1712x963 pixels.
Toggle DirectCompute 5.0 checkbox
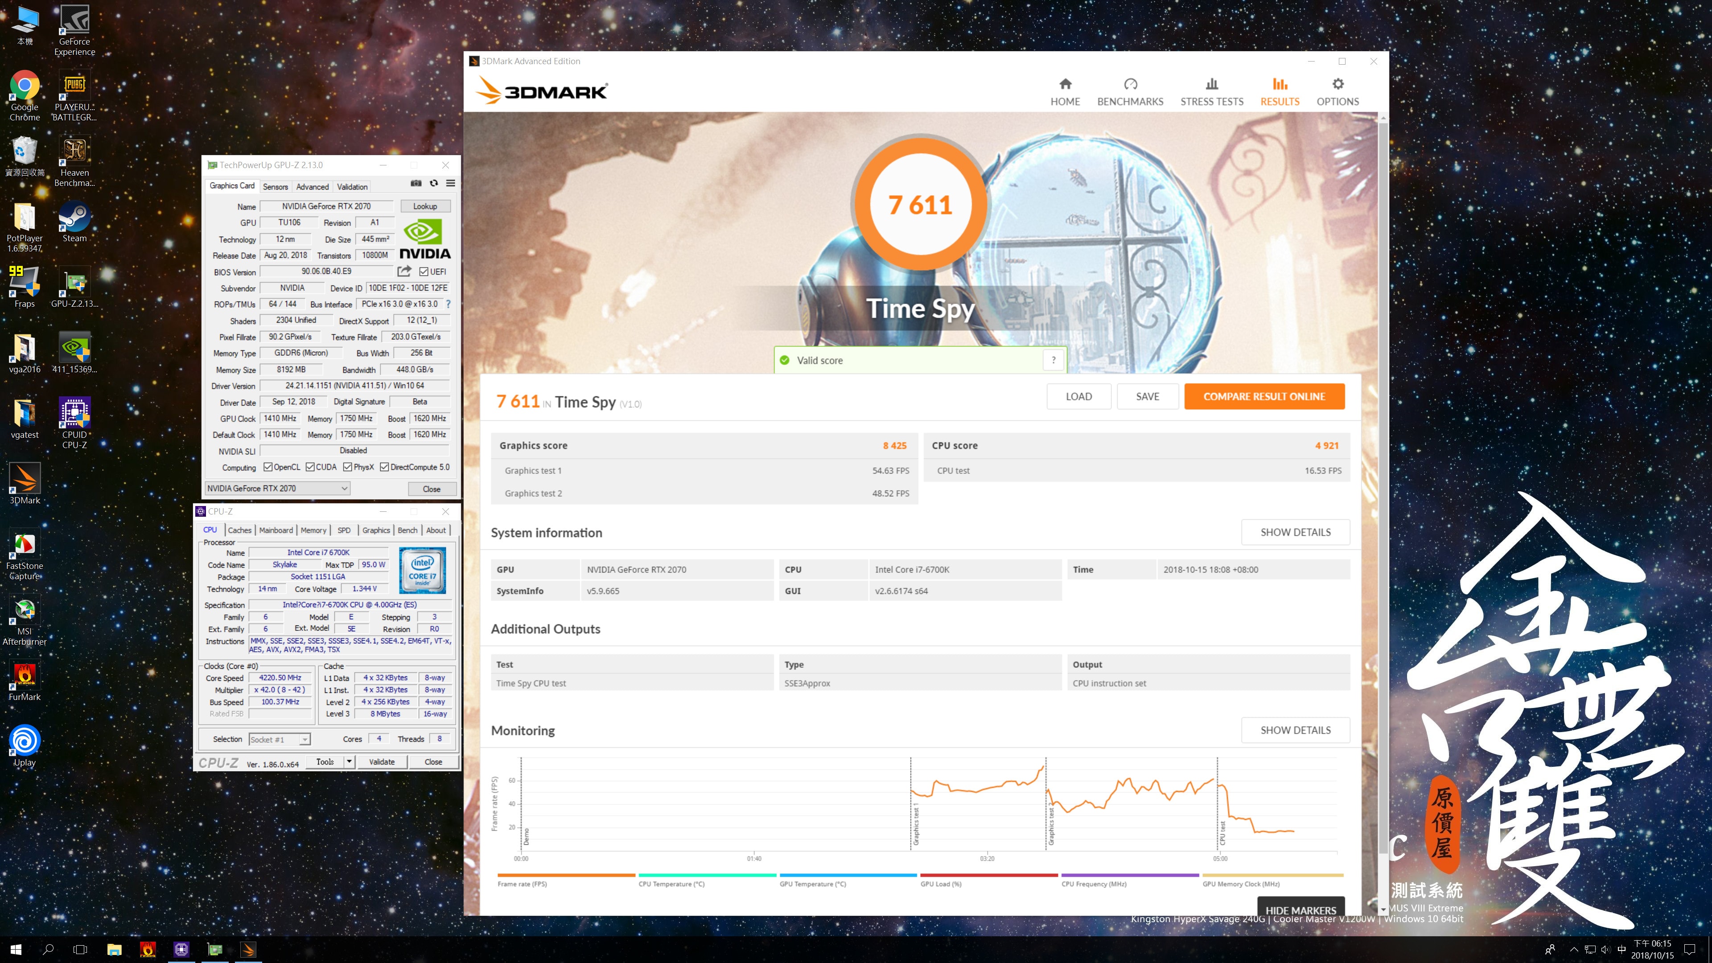pos(384,467)
